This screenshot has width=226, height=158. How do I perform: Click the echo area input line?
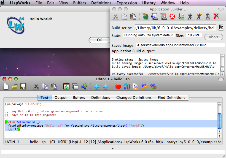(113, 152)
